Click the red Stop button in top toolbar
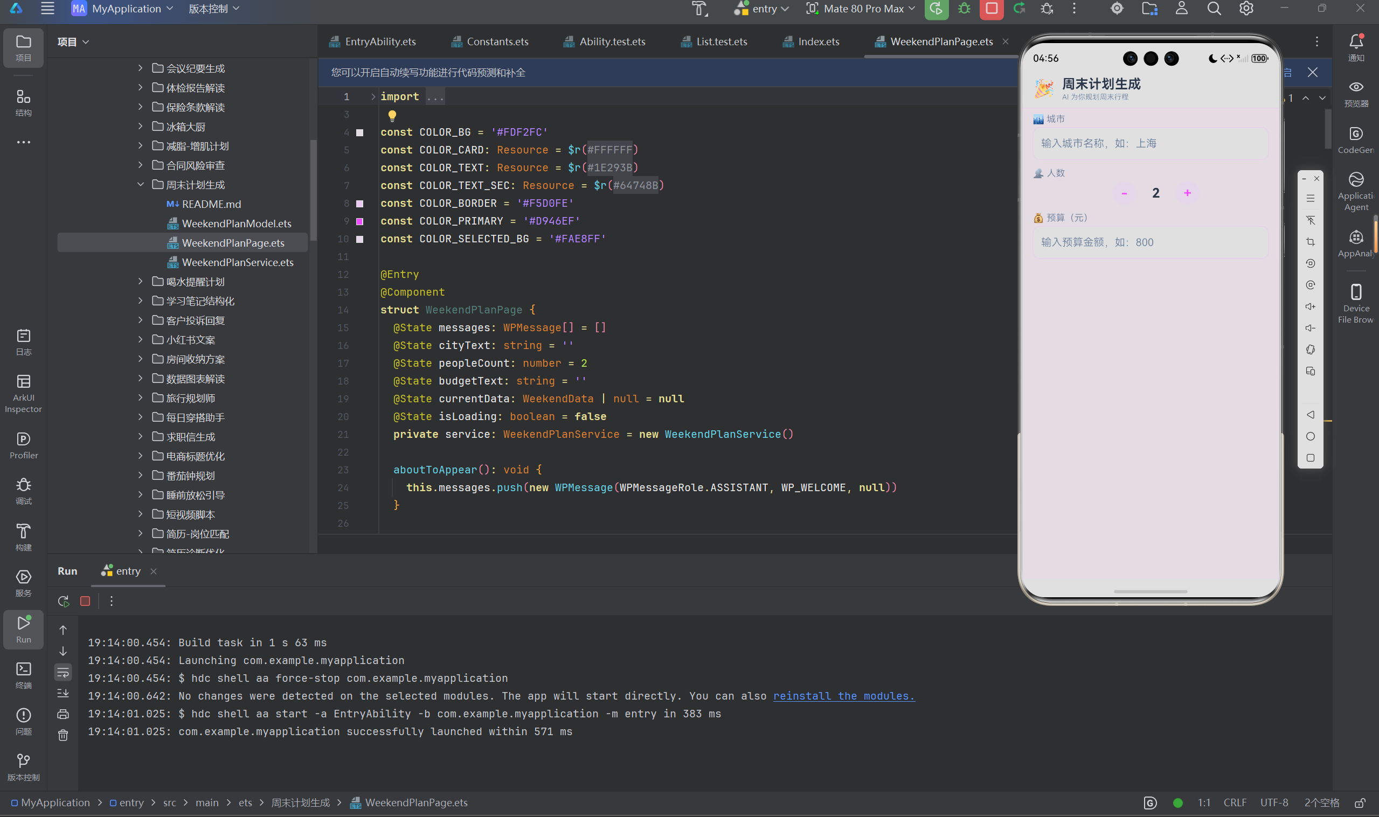Image resolution: width=1379 pixels, height=817 pixels. click(992, 9)
